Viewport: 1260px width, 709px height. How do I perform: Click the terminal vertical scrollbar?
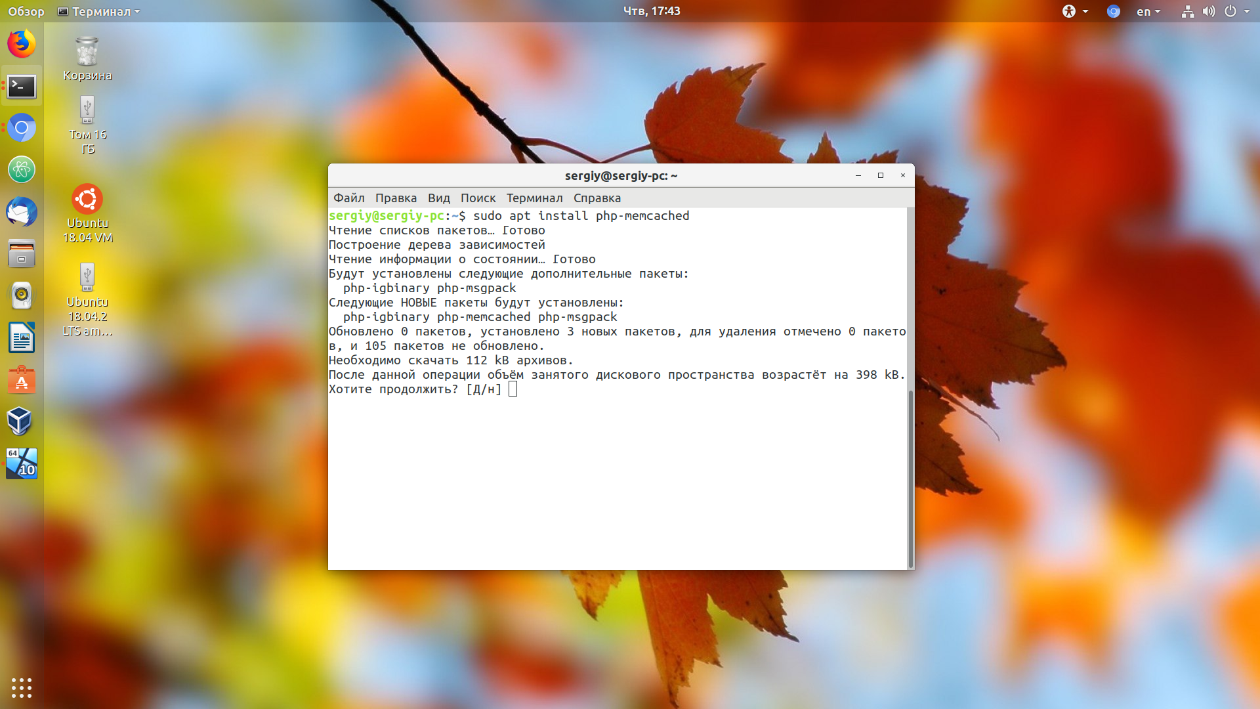coord(910,479)
